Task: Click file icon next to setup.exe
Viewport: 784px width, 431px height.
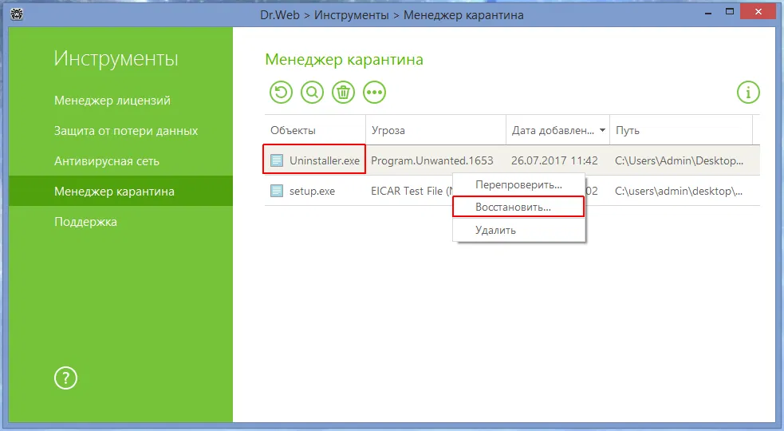Action: 277,191
